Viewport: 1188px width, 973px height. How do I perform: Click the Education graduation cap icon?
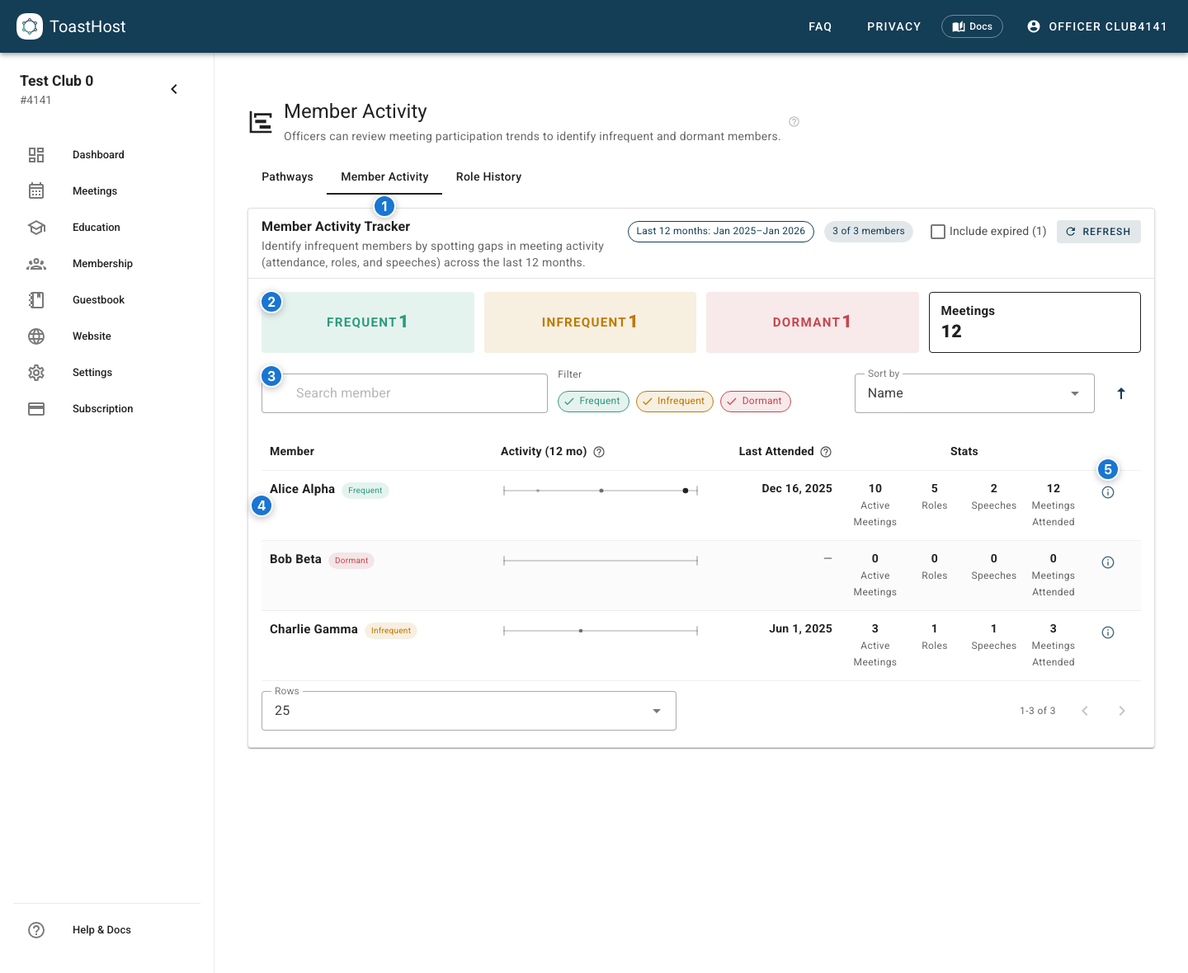click(x=36, y=228)
